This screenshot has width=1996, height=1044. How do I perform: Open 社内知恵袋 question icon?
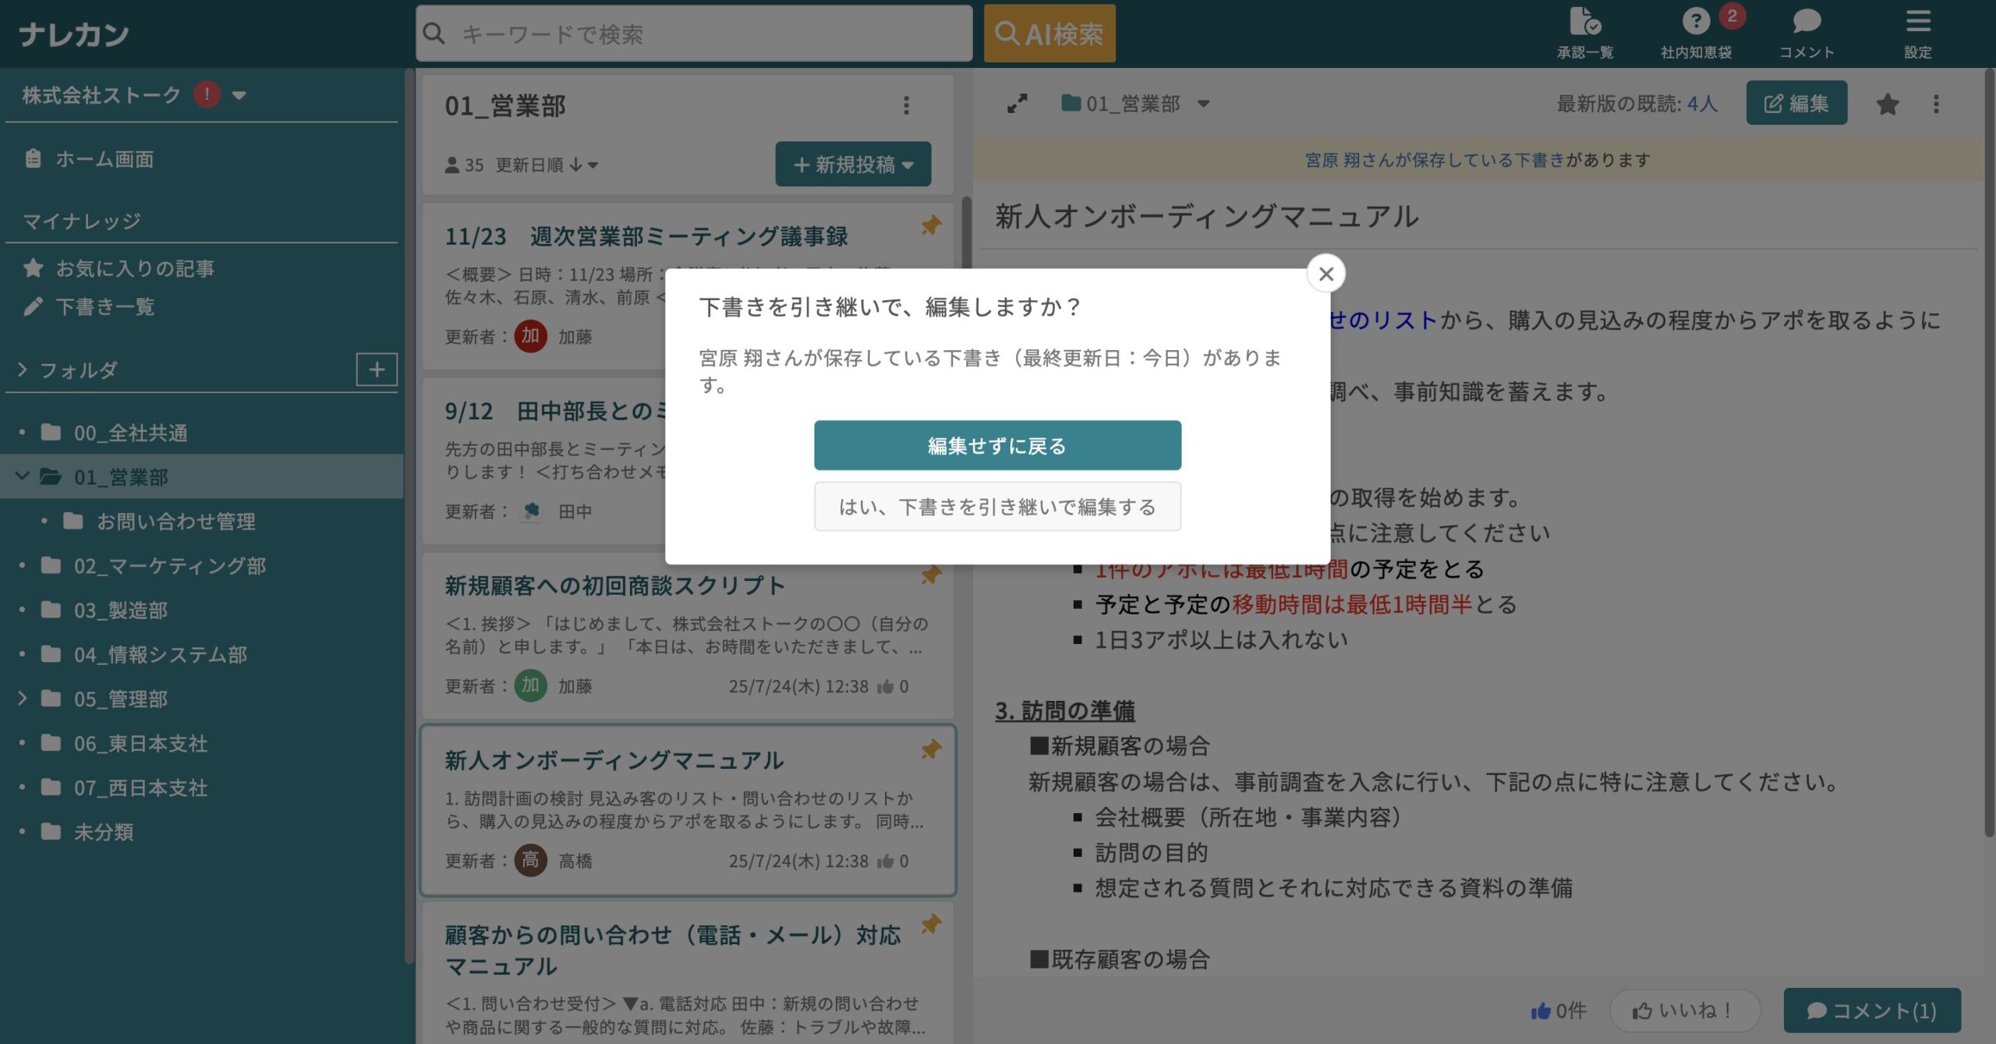click(1696, 32)
